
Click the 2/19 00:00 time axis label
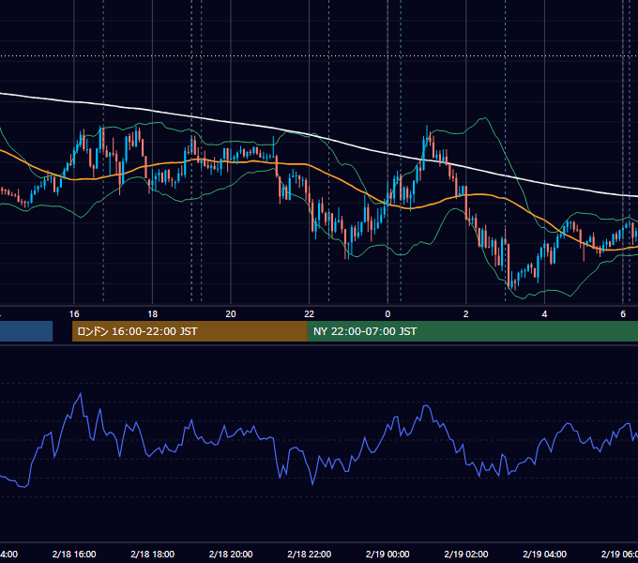[x=387, y=554]
